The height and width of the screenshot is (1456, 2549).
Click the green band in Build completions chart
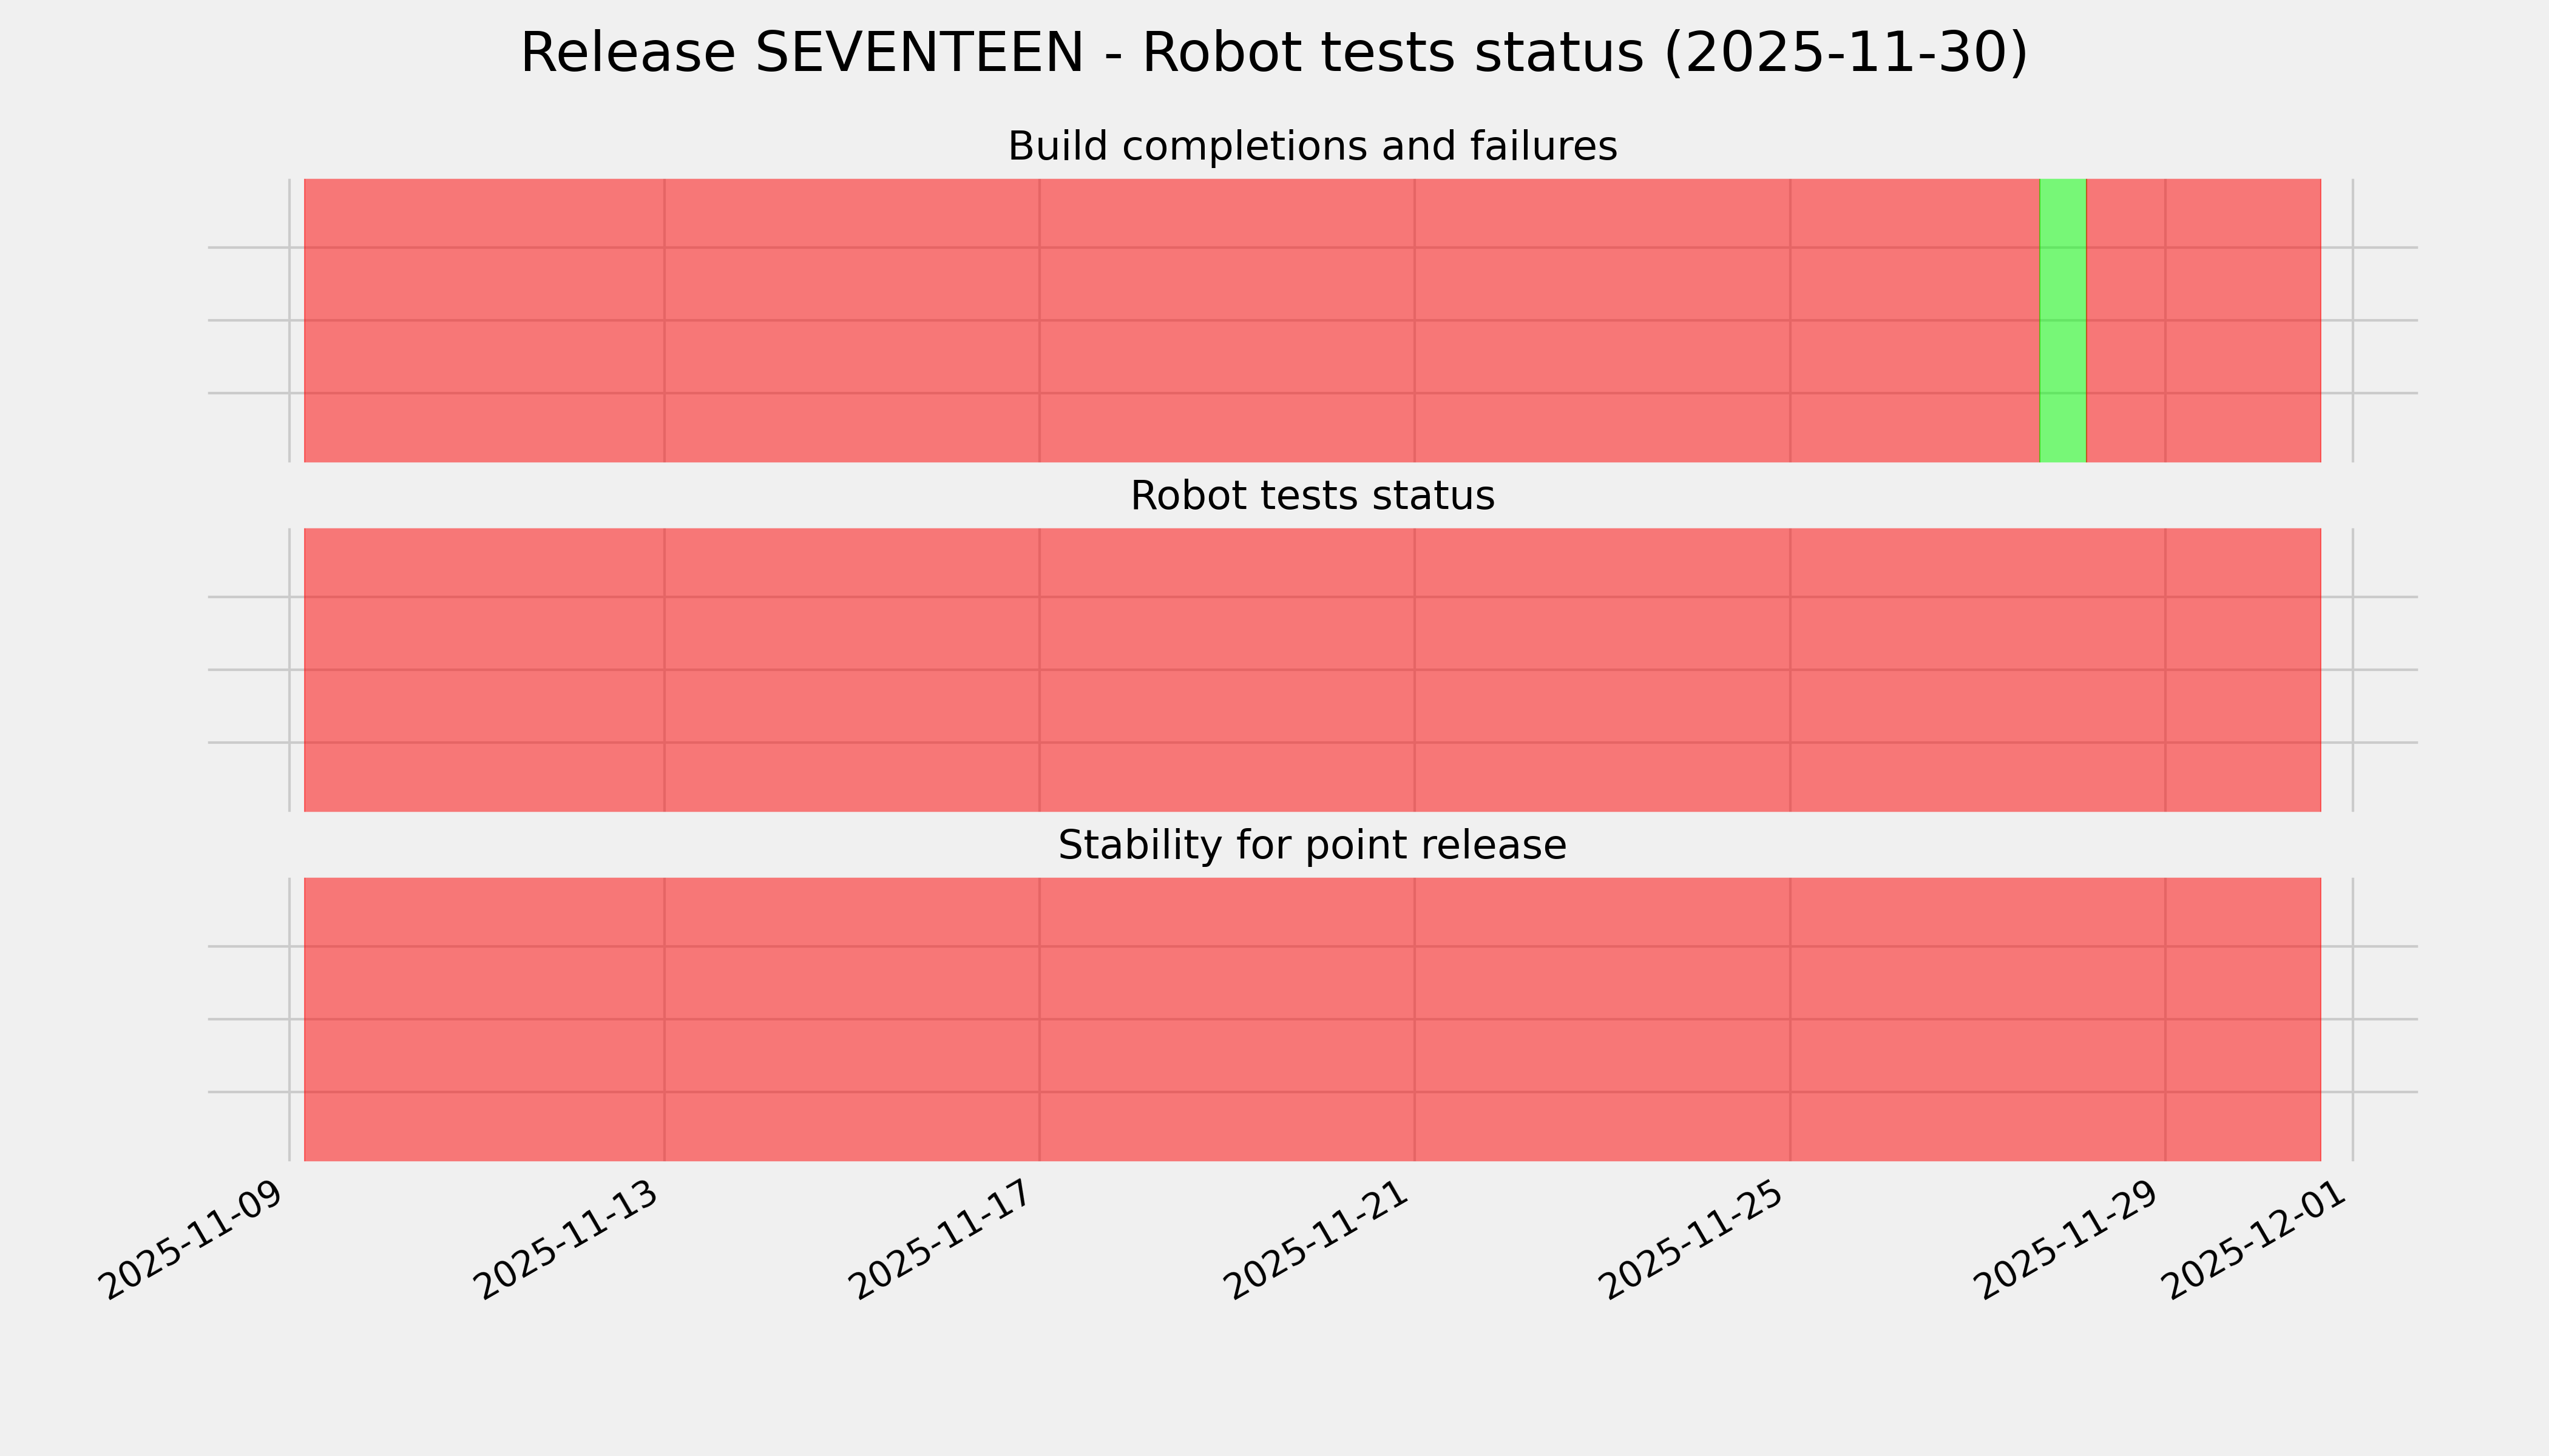point(2062,320)
